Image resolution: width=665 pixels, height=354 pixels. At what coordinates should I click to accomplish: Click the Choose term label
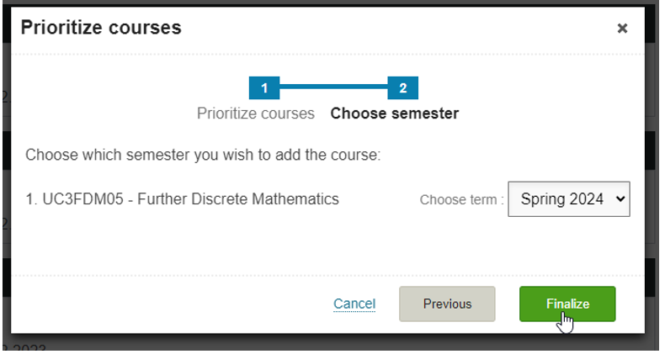coord(461,199)
